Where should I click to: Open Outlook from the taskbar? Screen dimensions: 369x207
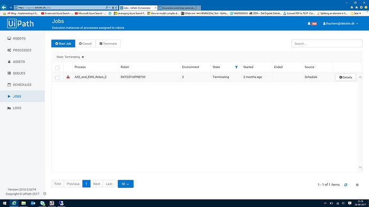pyautogui.click(x=33, y=203)
